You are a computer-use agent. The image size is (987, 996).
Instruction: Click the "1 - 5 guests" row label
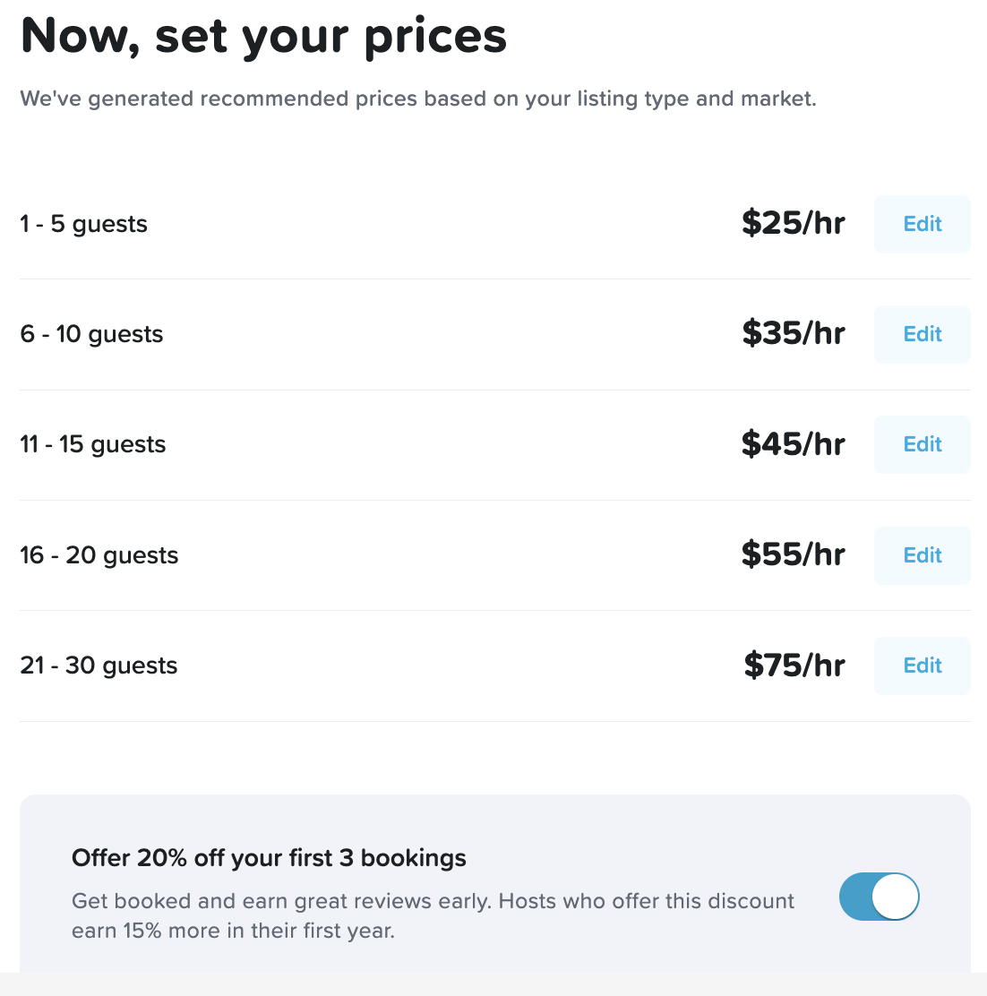pos(83,224)
